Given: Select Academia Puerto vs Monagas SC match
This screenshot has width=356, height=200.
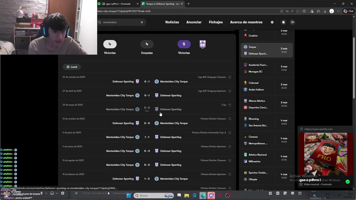Looking at the screenshot, I should click(x=267, y=68).
